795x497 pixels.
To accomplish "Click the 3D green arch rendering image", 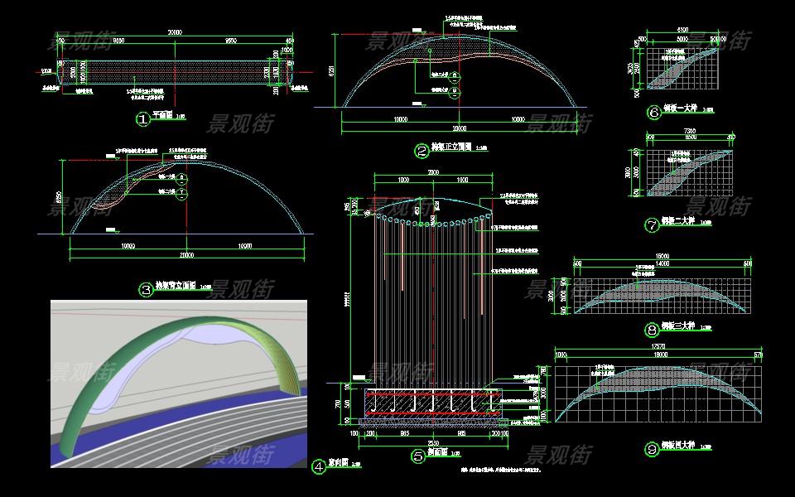I will coord(178,384).
